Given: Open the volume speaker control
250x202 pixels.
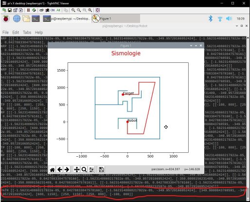Looking at the screenshot, I should tap(229, 18).
